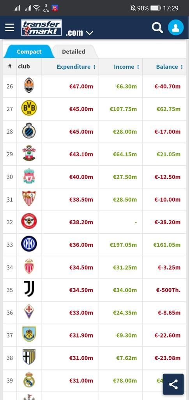Image resolution: width=189 pixels, height=400 pixels.
Task: Open the user profile icon
Action: tap(176, 27)
